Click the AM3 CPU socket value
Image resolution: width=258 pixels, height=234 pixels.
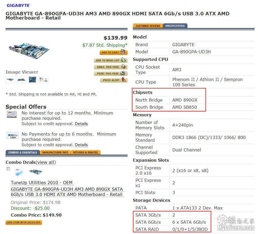pos(177,70)
